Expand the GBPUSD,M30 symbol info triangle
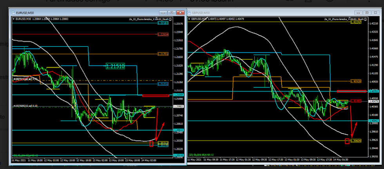This screenshot has width=384, height=169. pyautogui.click(x=190, y=18)
